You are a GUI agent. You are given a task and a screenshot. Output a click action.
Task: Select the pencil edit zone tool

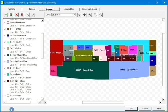pos(28,15)
